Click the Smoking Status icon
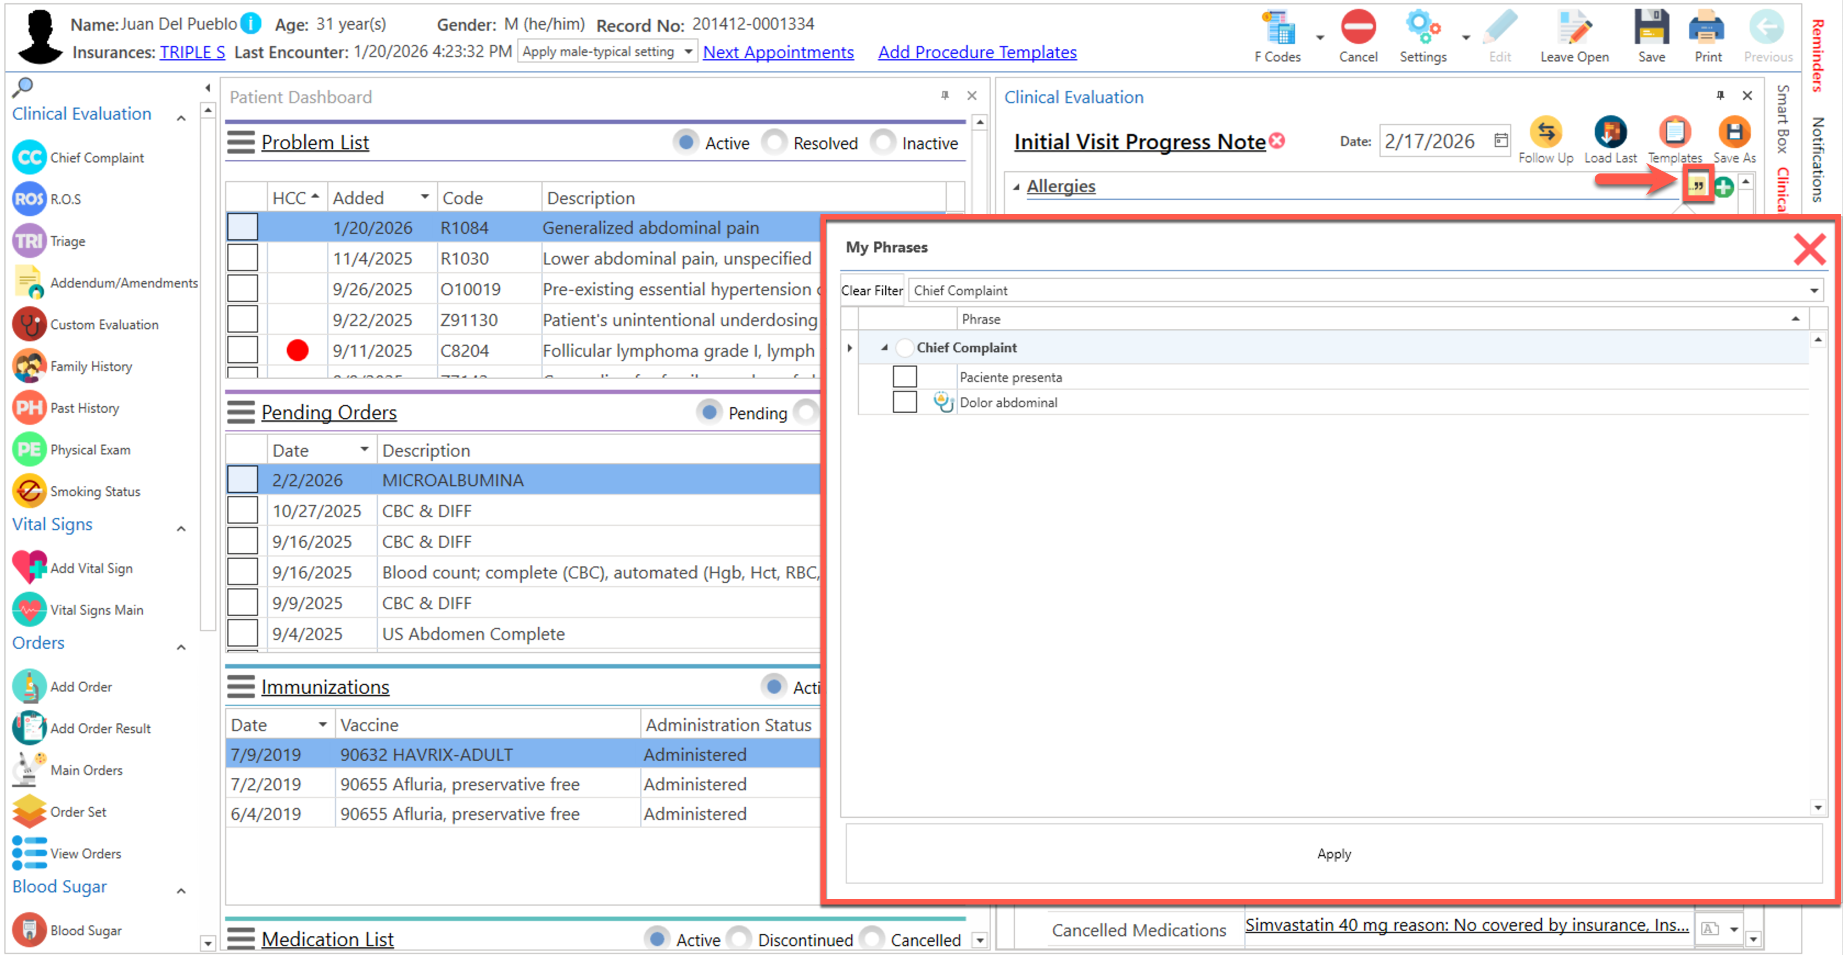 pos(29,491)
